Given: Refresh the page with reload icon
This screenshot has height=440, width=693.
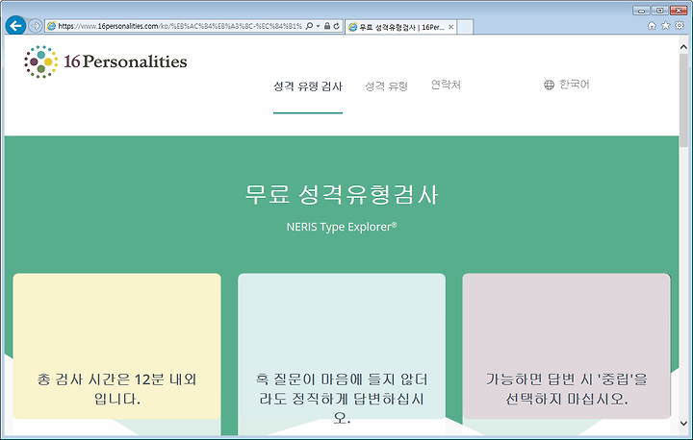Looking at the screenshot, I should click(x=336, y=26).
